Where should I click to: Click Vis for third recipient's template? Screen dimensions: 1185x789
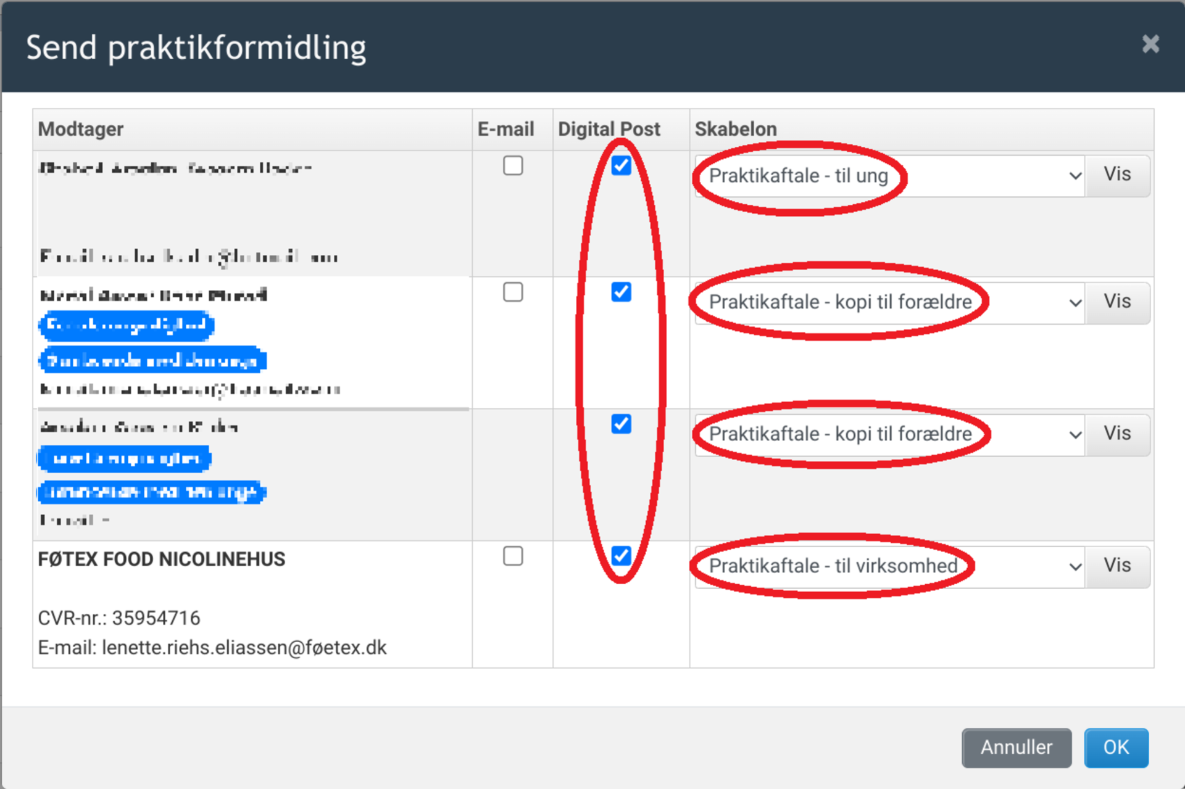click(1117, 434)
